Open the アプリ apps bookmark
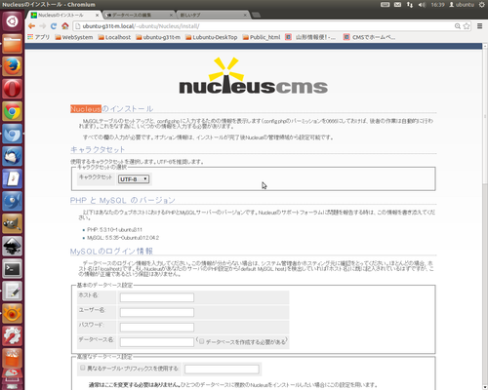 pyautogui.click(x=39, y=37)
